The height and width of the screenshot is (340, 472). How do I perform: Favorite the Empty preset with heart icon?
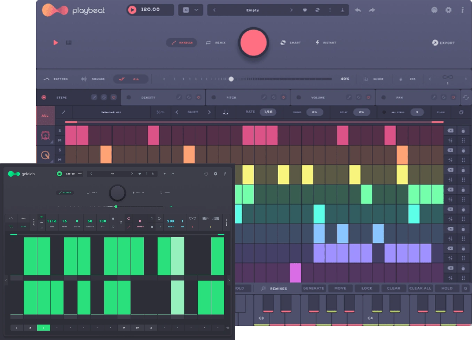[305, 10]
